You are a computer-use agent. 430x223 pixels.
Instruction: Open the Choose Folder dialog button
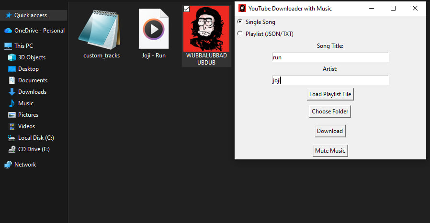click(330, 111)
